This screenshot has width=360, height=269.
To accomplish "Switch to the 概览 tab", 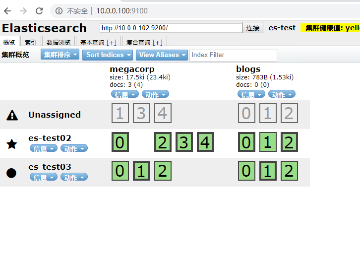I will [9, 42].
